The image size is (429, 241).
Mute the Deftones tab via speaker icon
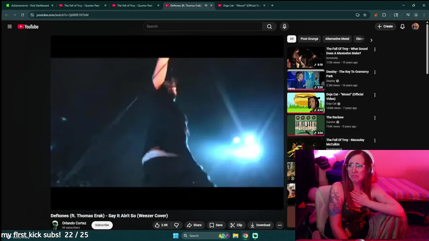point(206,5)
